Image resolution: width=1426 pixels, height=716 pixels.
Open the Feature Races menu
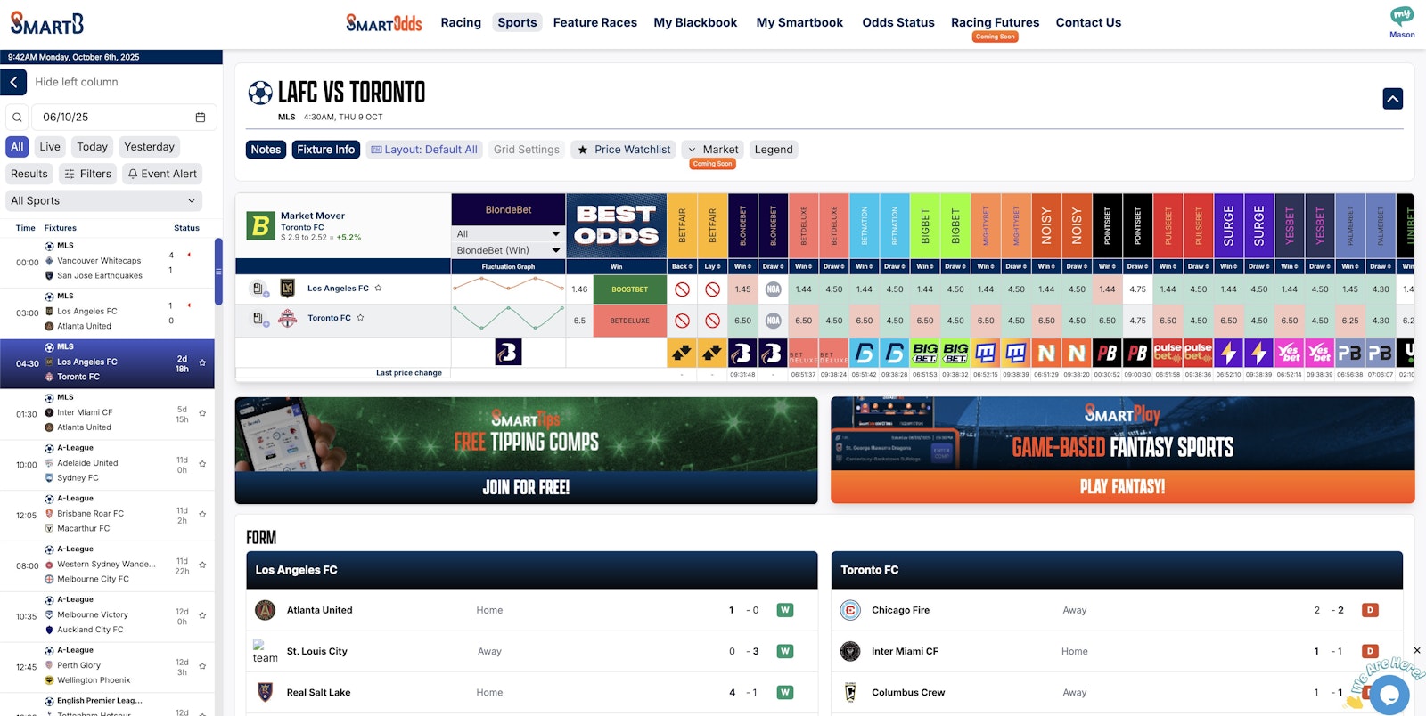point(594,23)
